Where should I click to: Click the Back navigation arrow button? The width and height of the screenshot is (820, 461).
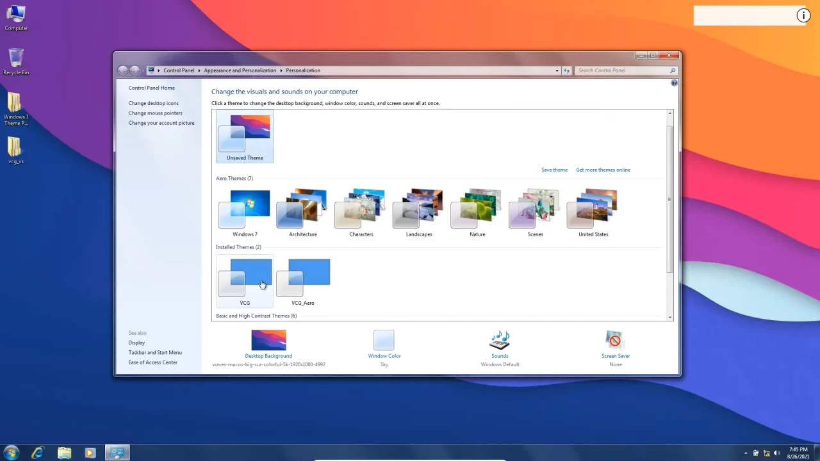pos(123,70)
